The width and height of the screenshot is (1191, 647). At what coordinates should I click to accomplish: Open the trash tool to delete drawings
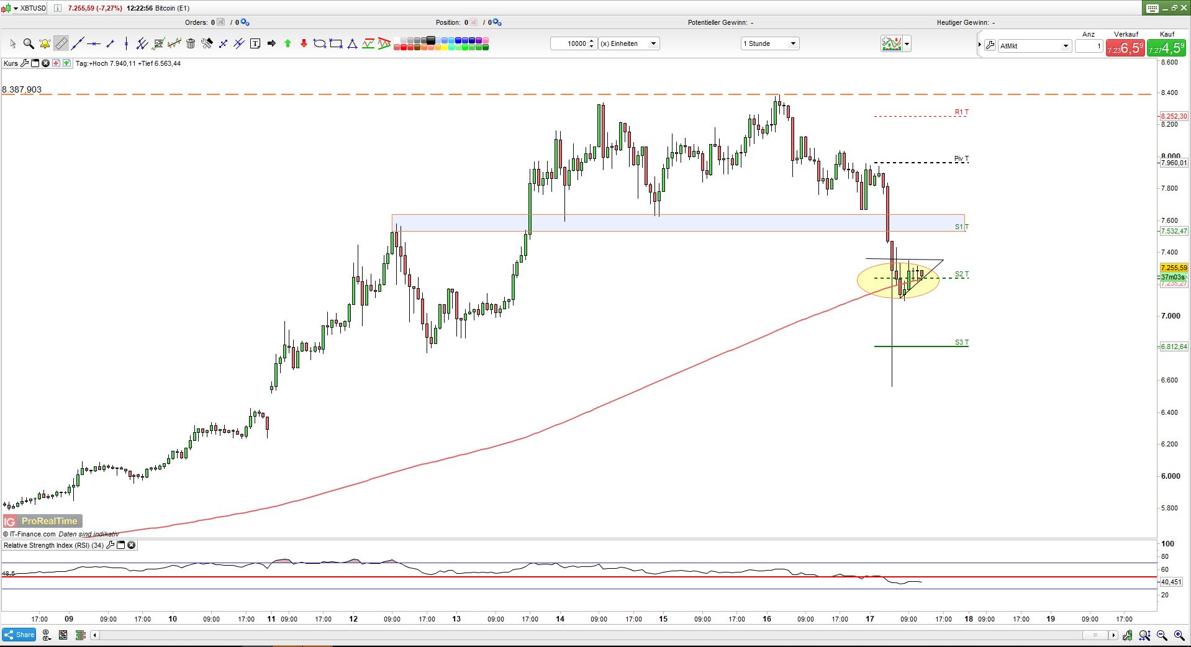190,43
